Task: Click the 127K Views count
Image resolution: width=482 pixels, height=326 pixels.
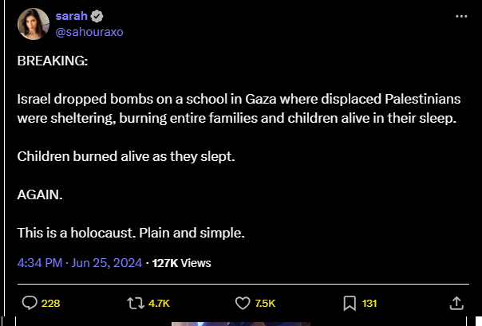Action: (181, 262)
